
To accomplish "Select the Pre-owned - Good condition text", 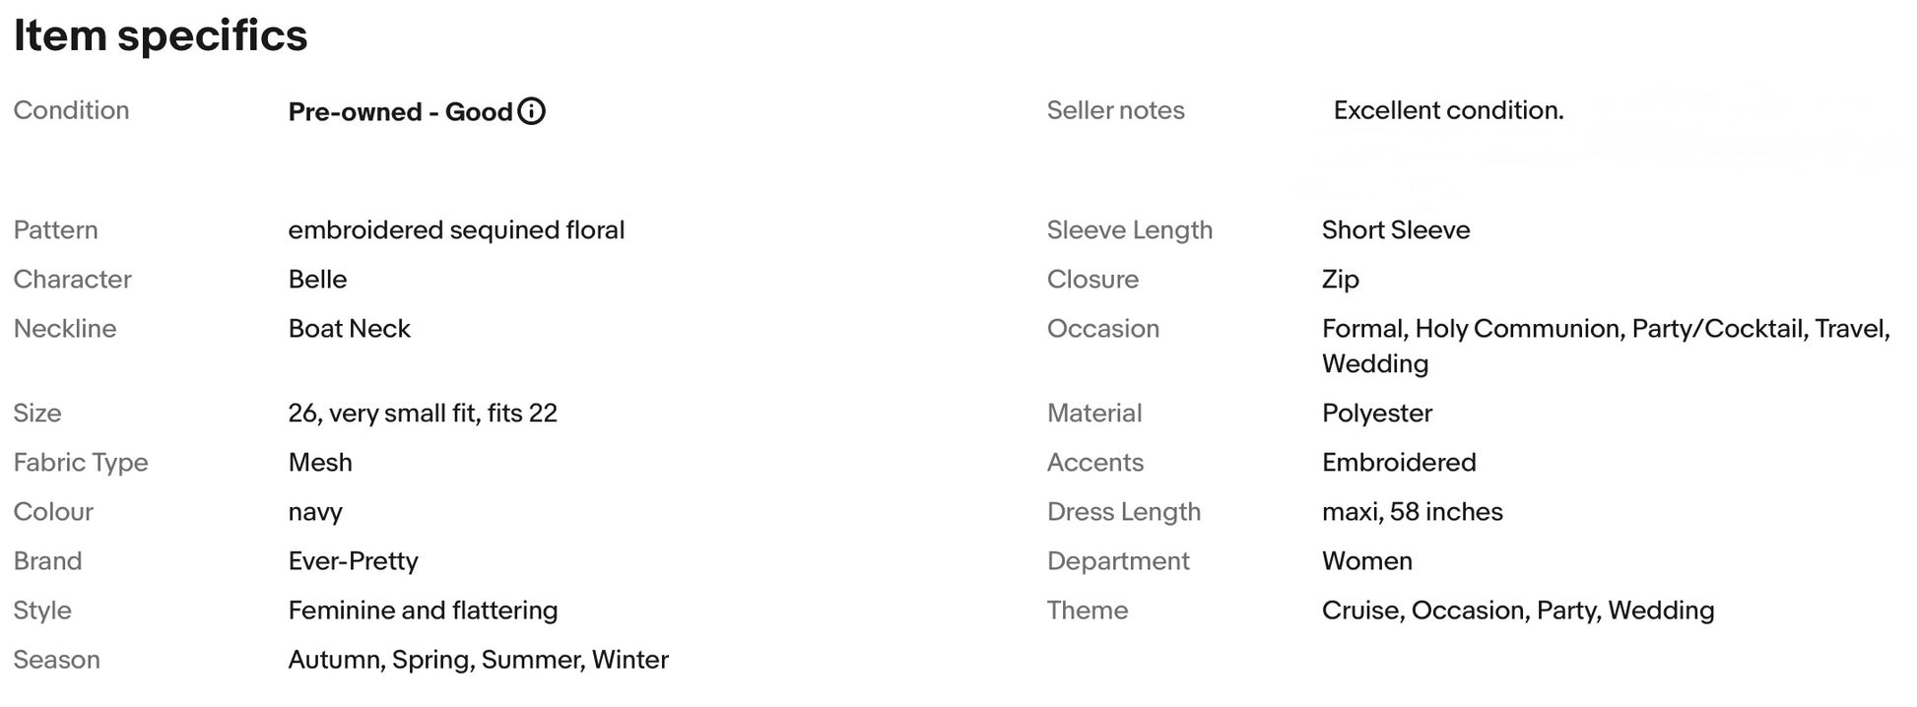I will tap(400, 111).
